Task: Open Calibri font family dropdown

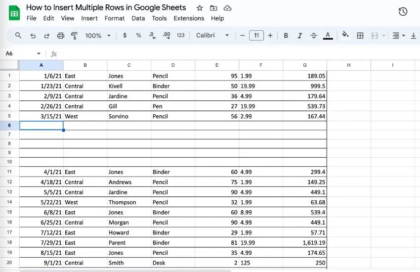Action: pos(212,36)
